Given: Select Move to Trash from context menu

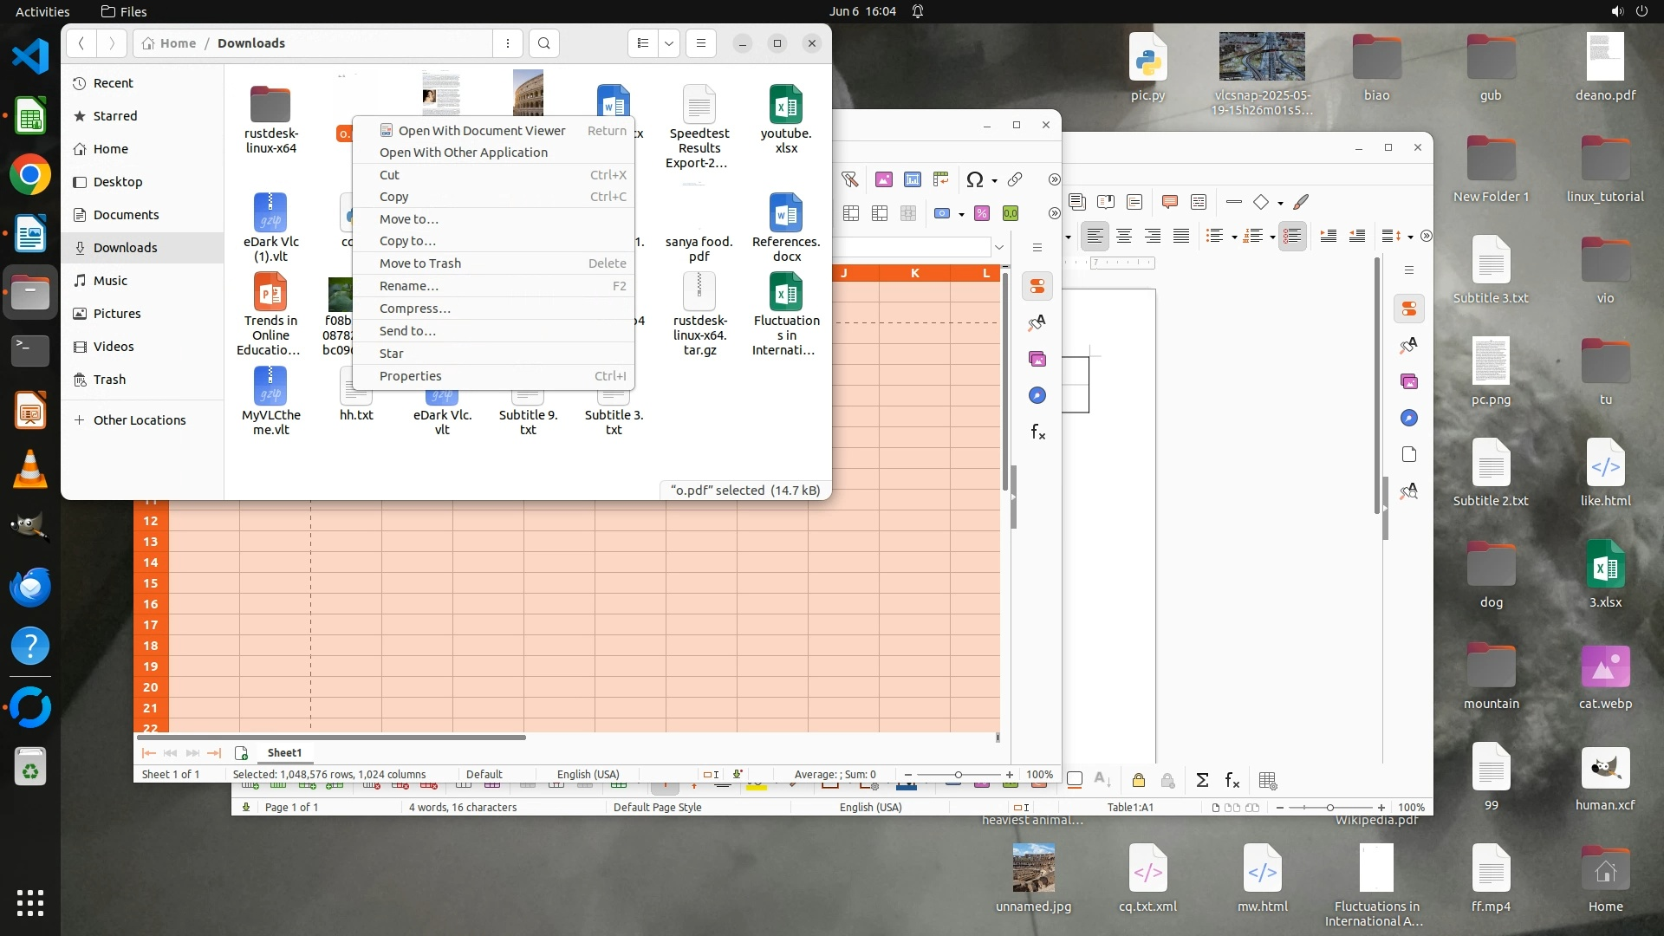Looking at the screenshot, I should coord(420,263).
